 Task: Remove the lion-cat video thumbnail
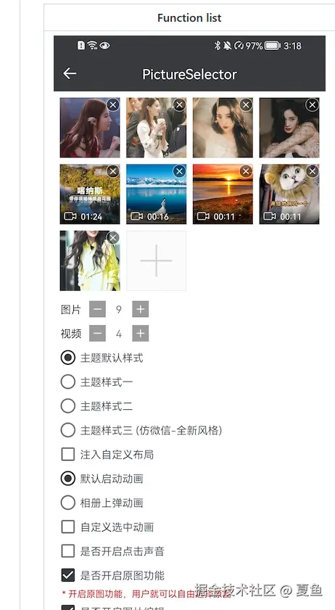tap(312, 171)
